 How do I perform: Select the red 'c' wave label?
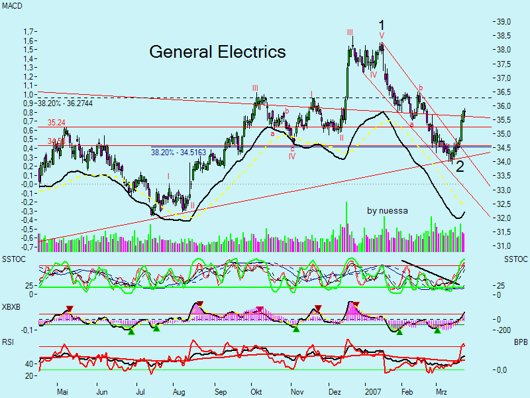click(x=292, y=149)
